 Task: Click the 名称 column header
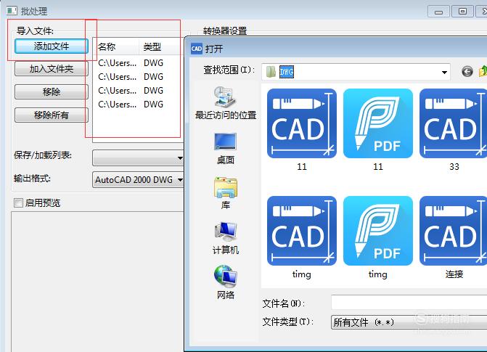pos(116,47)
